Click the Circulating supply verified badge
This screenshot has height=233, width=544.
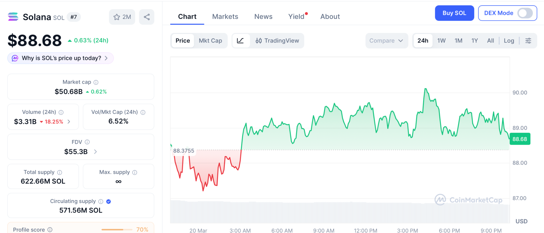point(108,201)
